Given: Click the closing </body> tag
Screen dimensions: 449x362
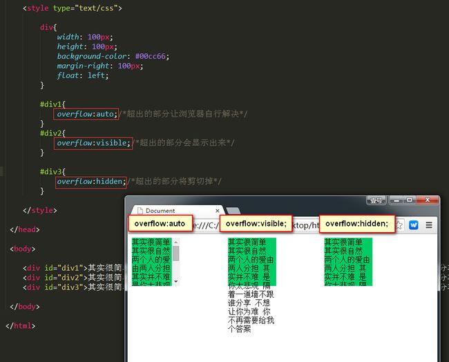Looking at the screenshot, I should point(25,307).
